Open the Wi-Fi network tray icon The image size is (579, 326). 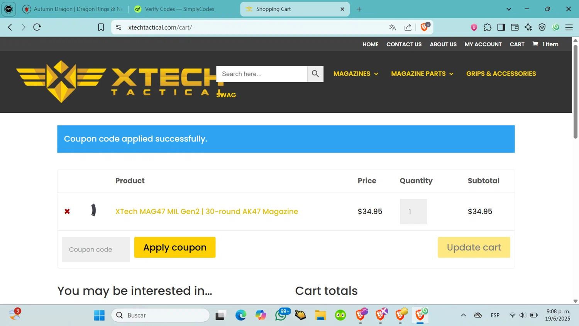(x=512, y=315)
